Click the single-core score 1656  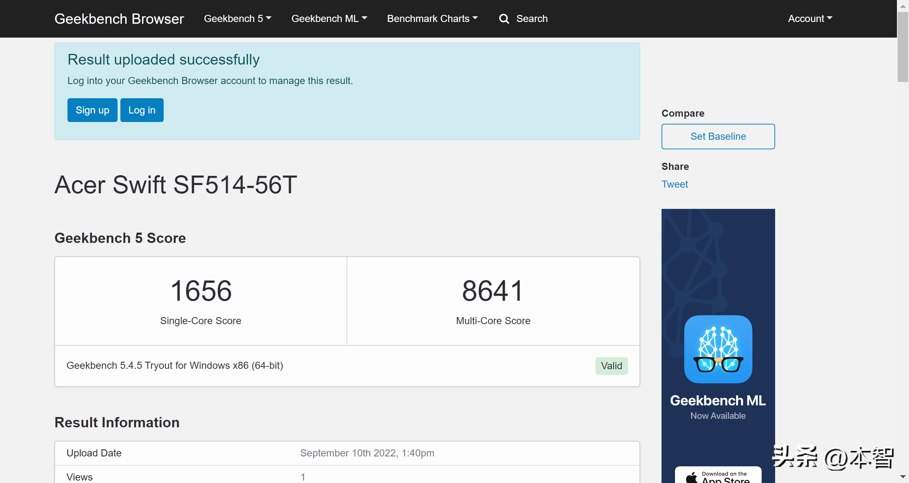[201, 291]
